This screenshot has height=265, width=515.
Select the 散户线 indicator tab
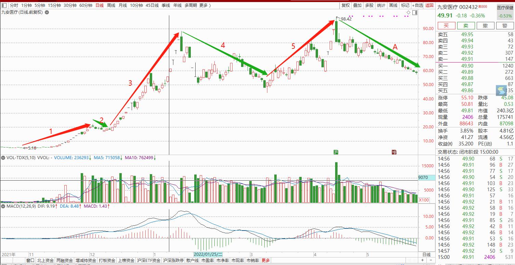coord(193,260)
